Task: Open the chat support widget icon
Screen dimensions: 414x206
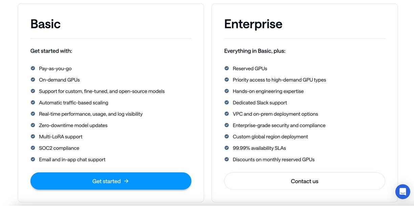Action: coord(402,191)
